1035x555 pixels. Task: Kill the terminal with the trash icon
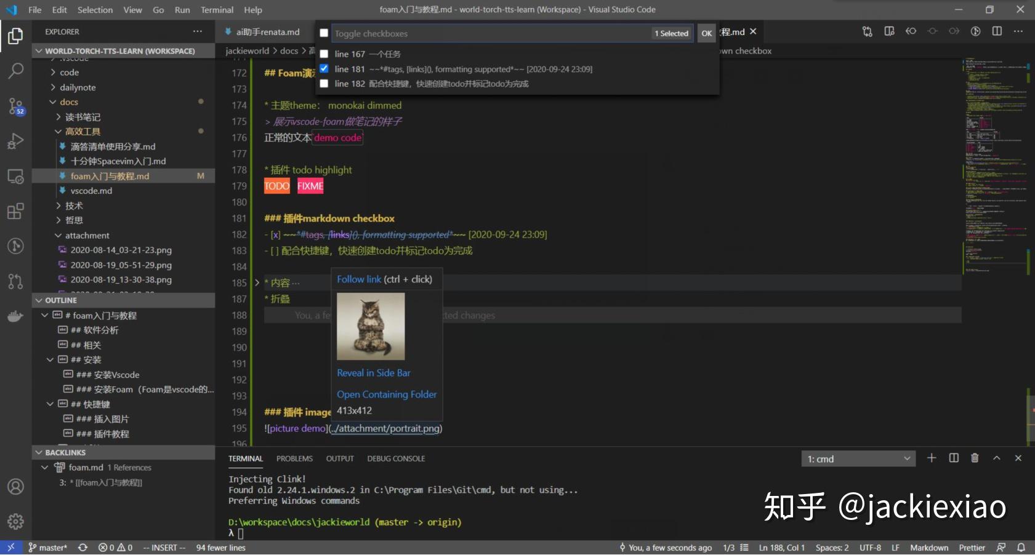tap(975, 458)
